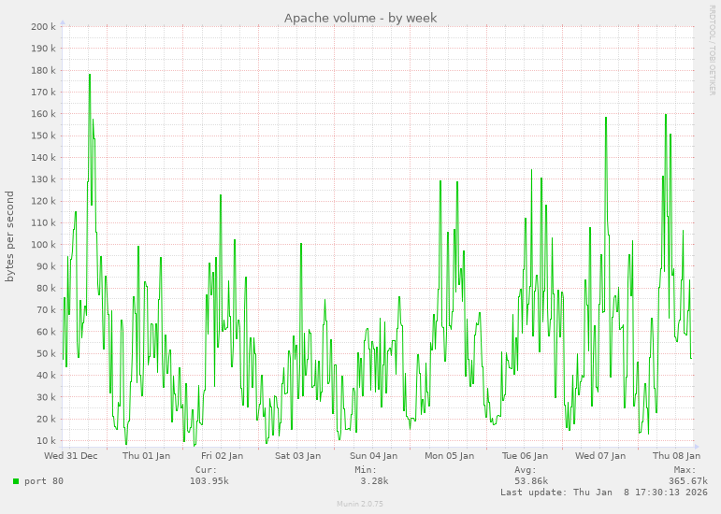The width and height of the screenshot is (721, 514).
Task: Click the 'Min:' column header
Action: (366, 470)
